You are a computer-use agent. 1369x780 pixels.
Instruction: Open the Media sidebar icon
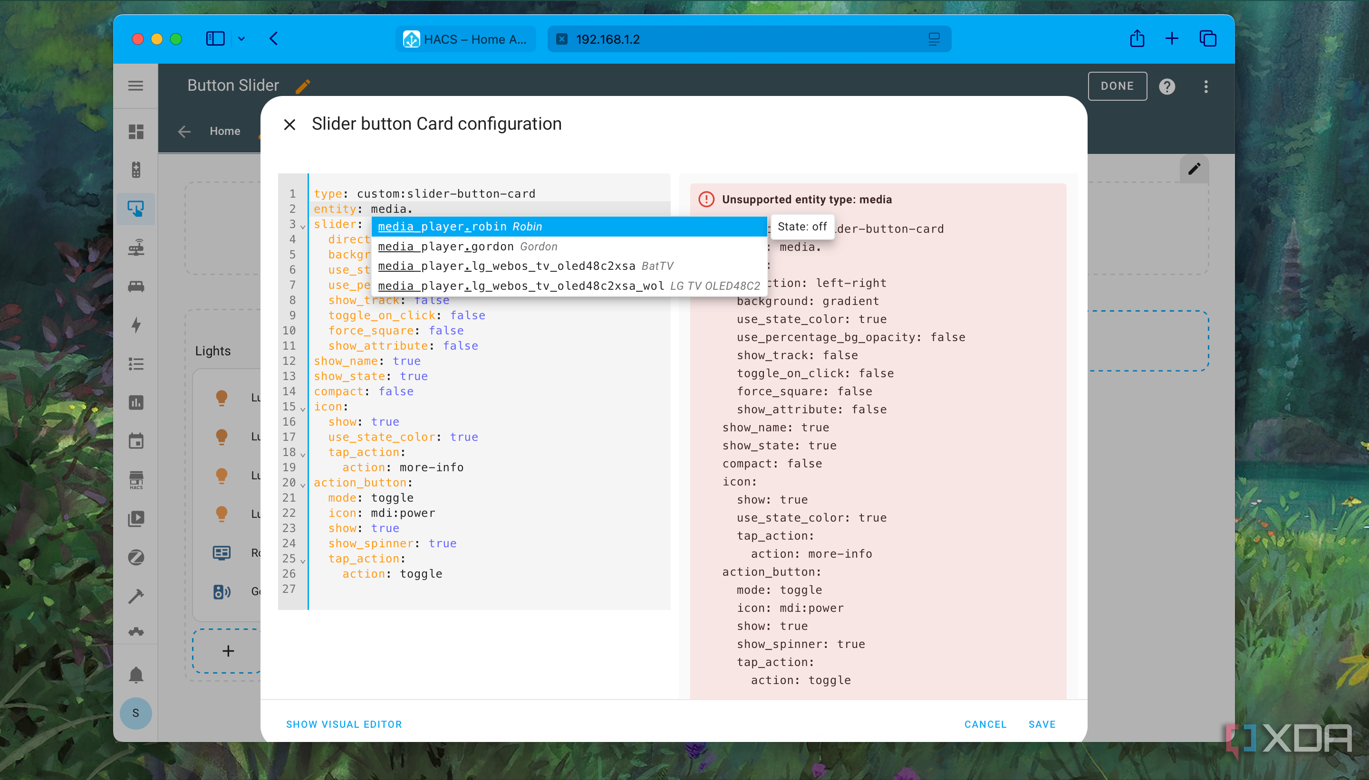tap(136, 518)
